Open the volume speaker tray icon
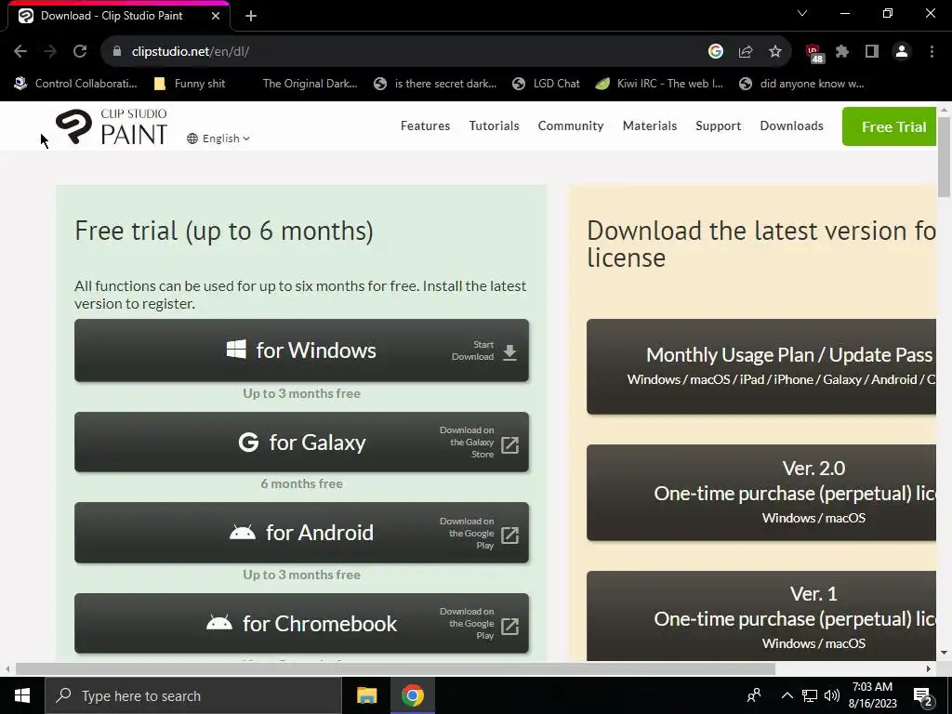Screen dimensions: 952x714 (832, 695)
